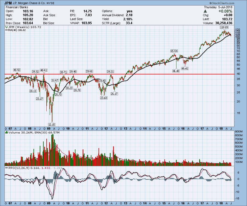Click the High value 105.20
Image resolution: width=247 pixels, height=206 pixels.
point(28,15)
